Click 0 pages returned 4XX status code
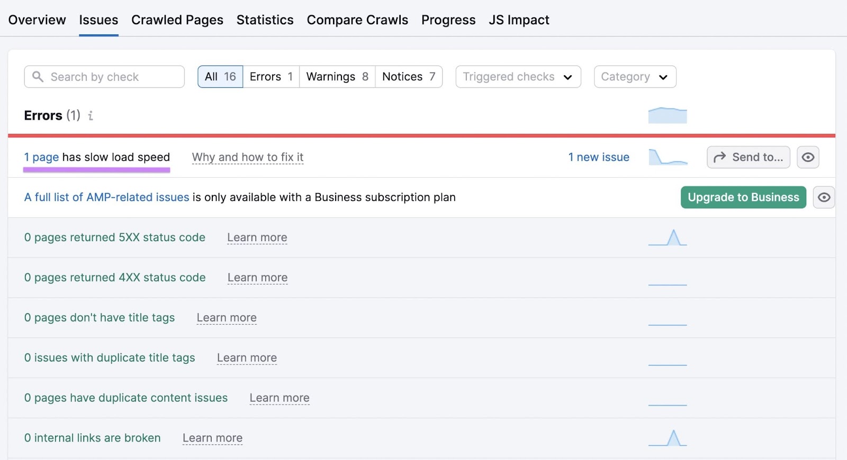This screenshot has height=460, width=847. (x=115, y=278)
